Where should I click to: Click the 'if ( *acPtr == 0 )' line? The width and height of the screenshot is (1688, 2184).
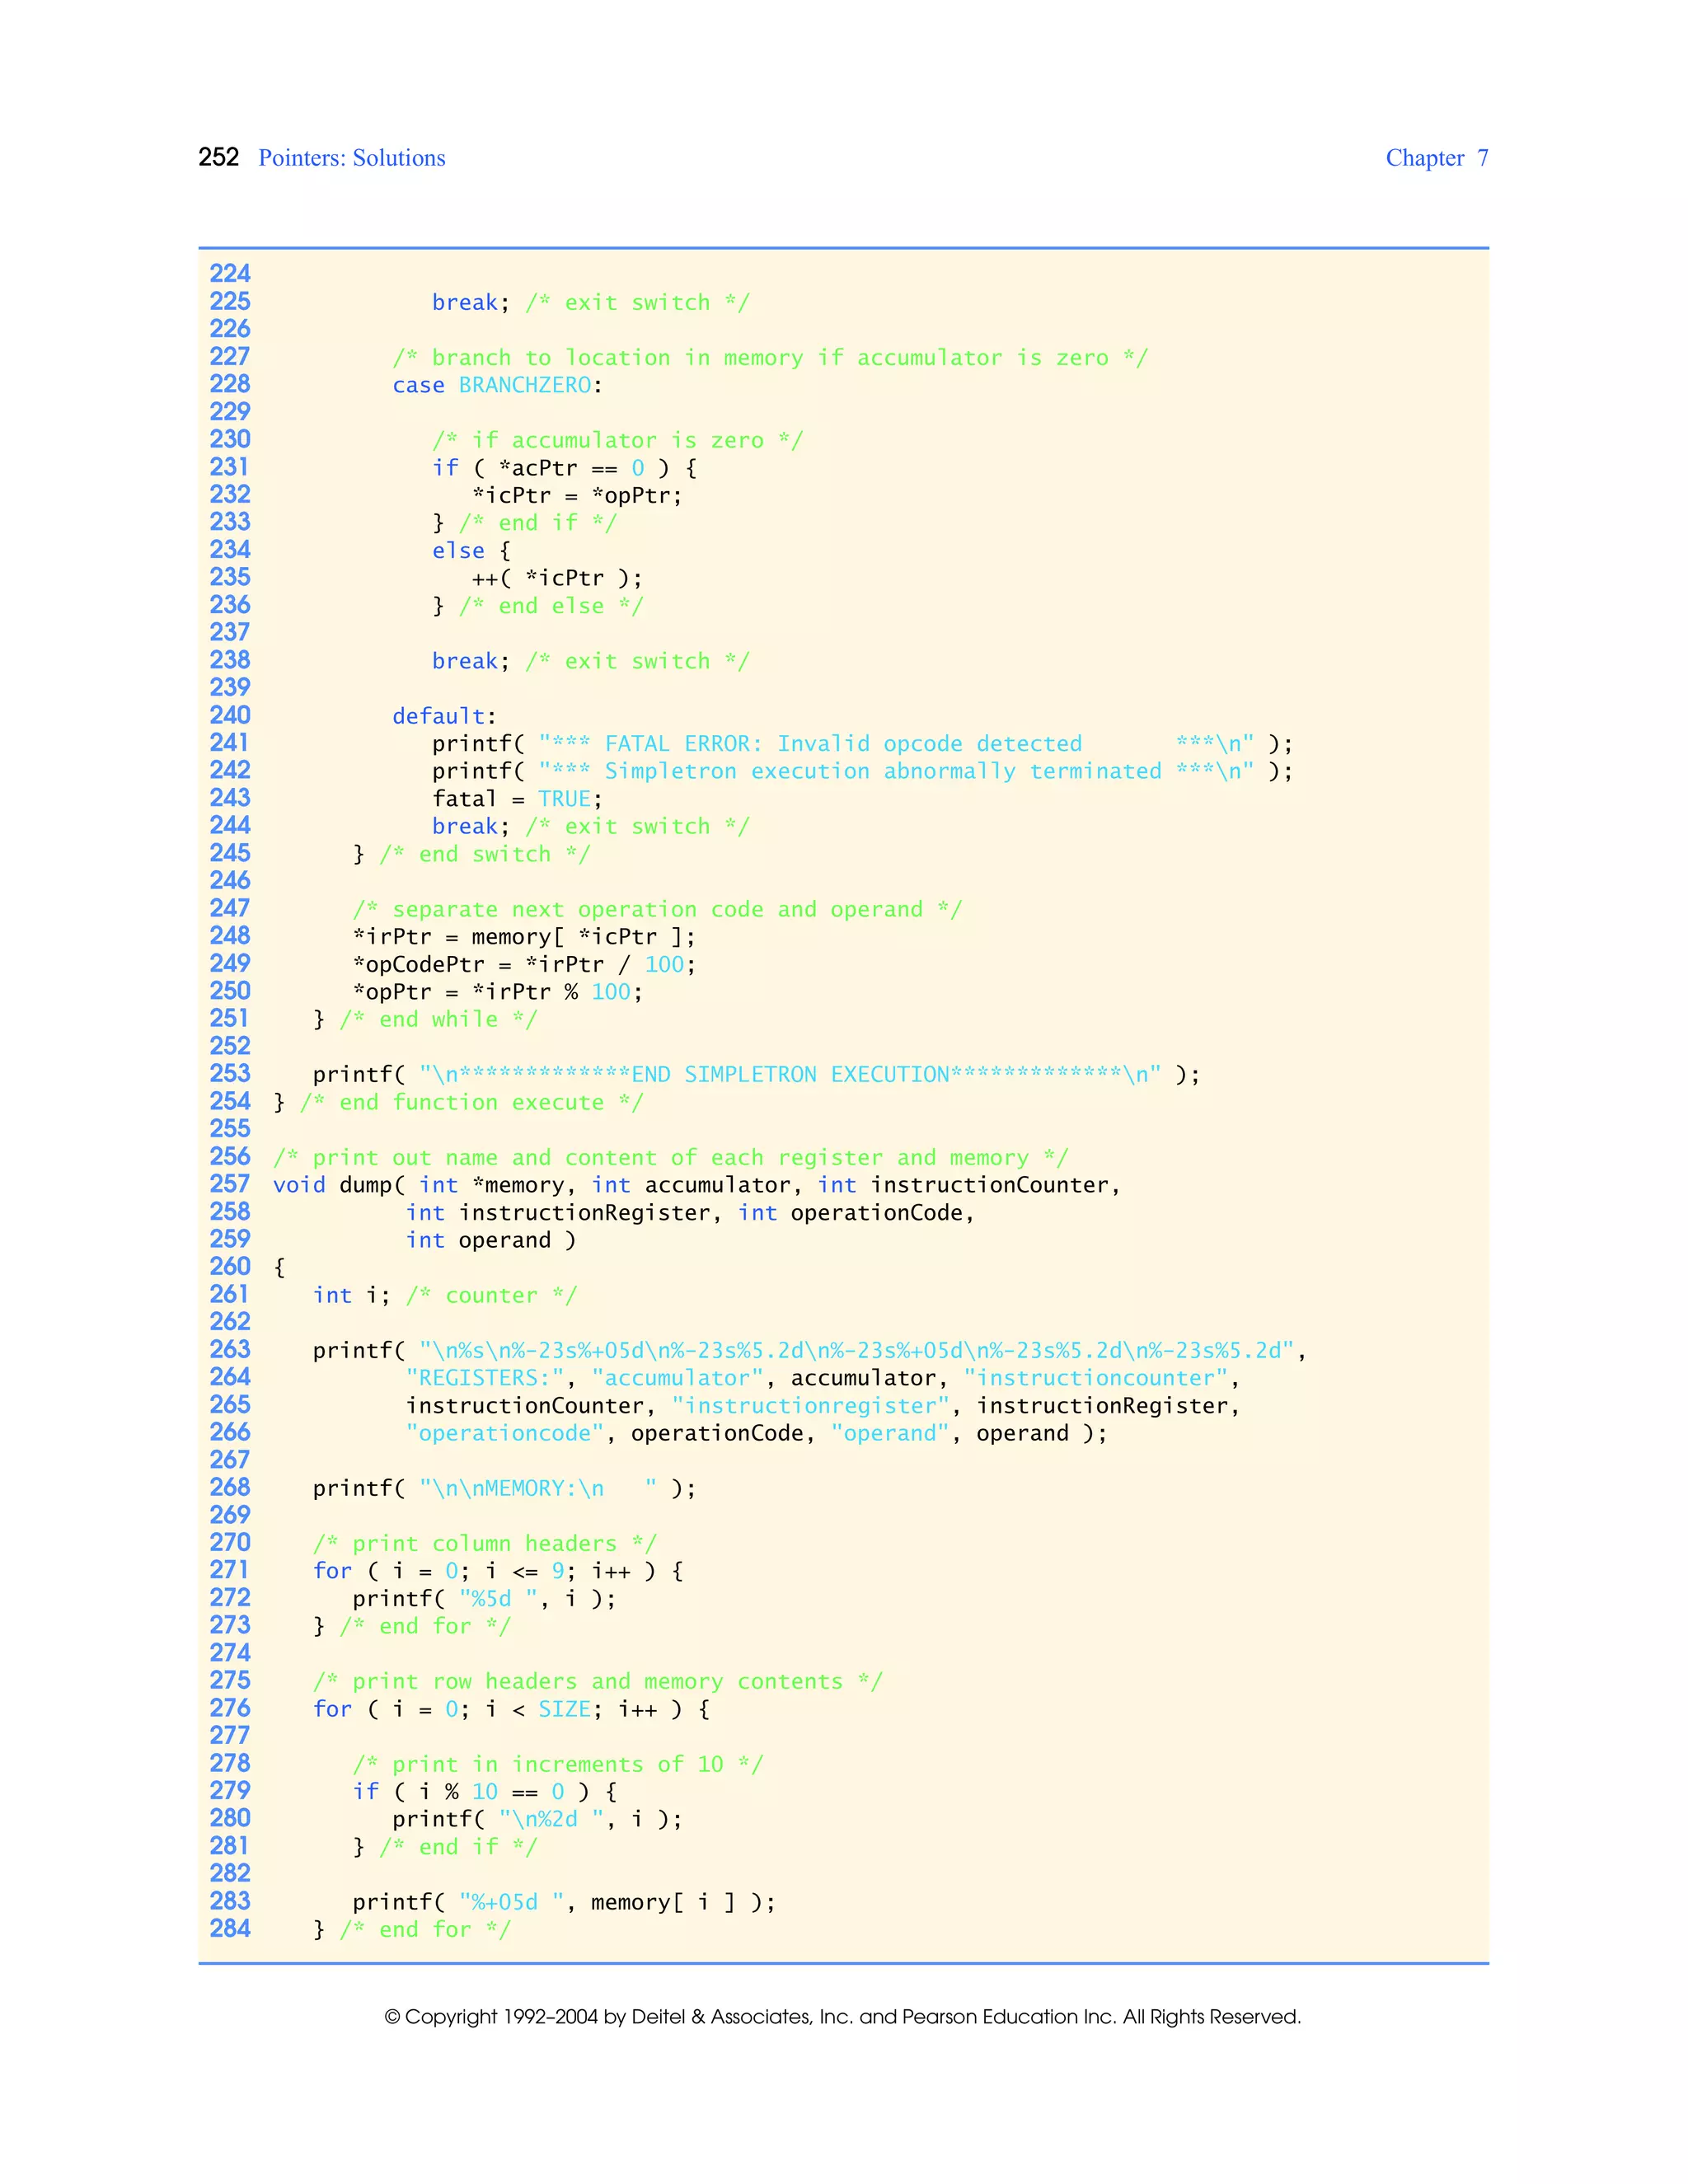[x=564, y=468]
